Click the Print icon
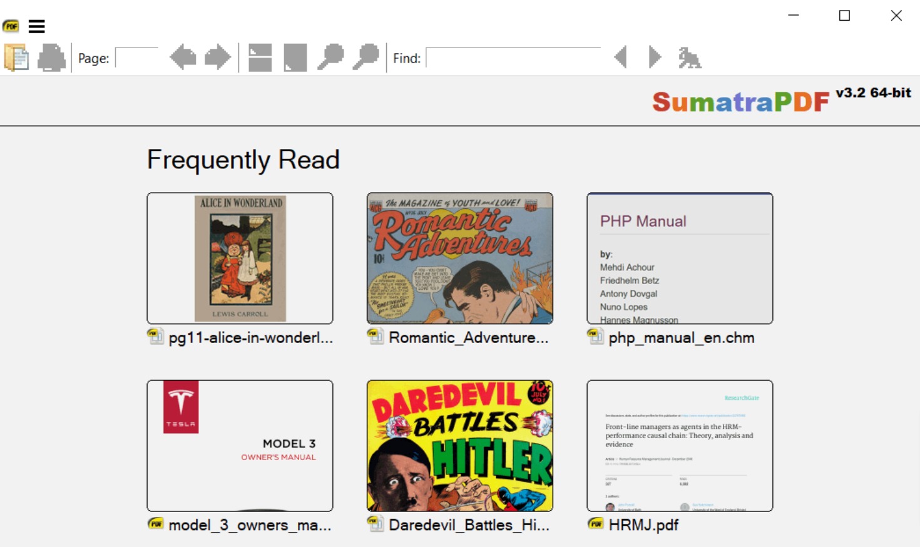920x547 pixels. click(x=52, y=57)
